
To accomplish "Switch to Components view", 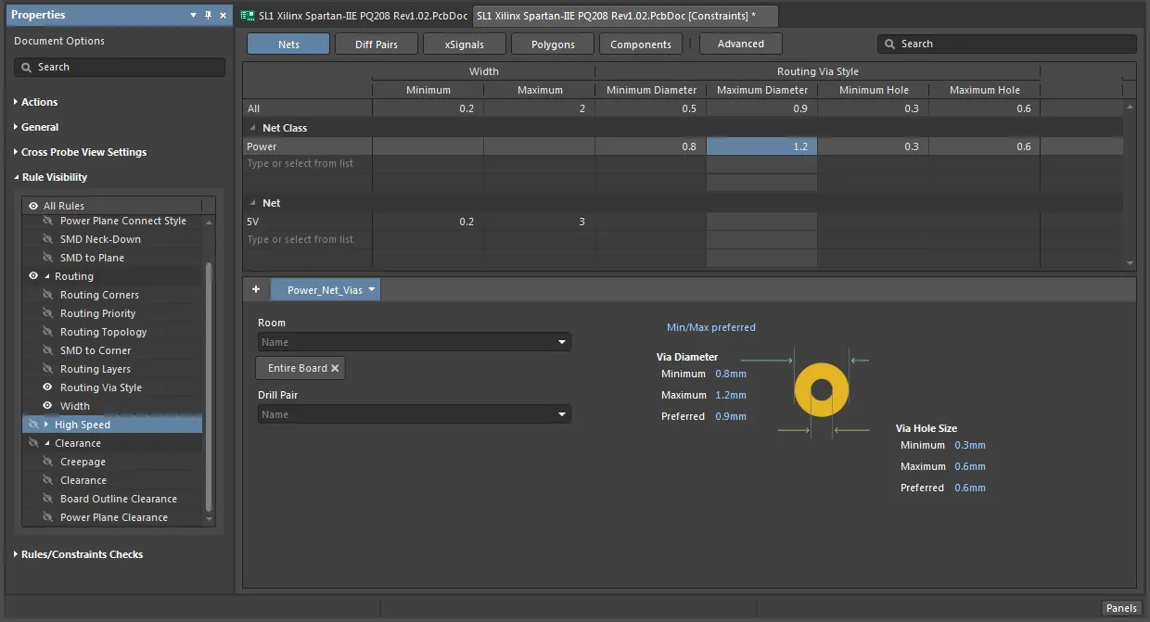I will pos(641,44).
